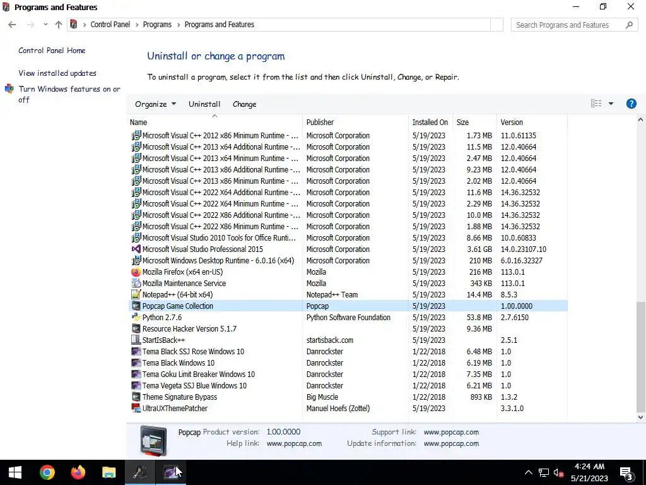This screenshot has width=646, height=485.
Task: Open the Control Panel Home link
Action: coord(52,51)
